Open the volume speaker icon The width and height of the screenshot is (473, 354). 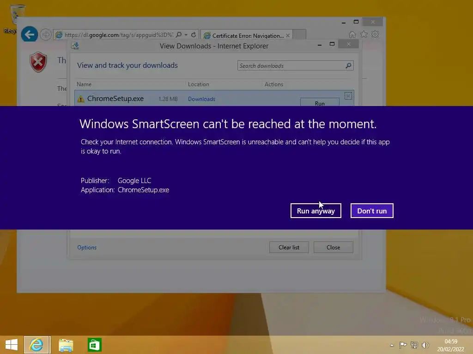[425, 345]
